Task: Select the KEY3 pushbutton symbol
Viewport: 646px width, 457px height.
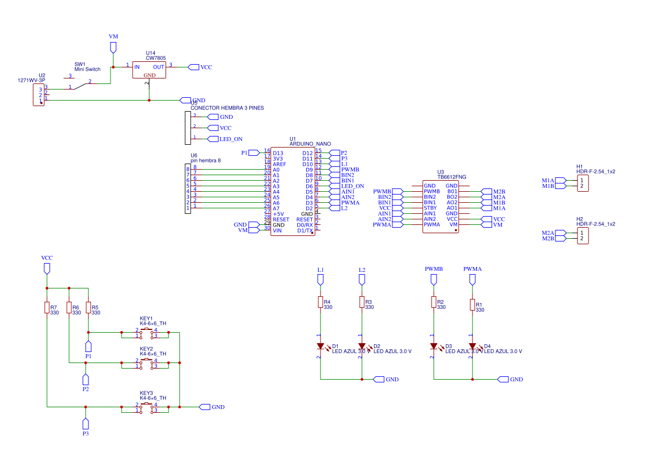Action: pyautogui.click(x=146, y=408)
